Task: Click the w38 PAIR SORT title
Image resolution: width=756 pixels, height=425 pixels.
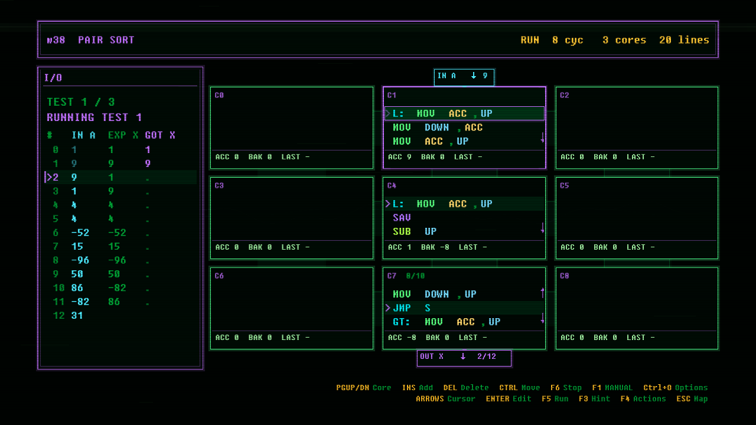Action: (x=91, y=40)
